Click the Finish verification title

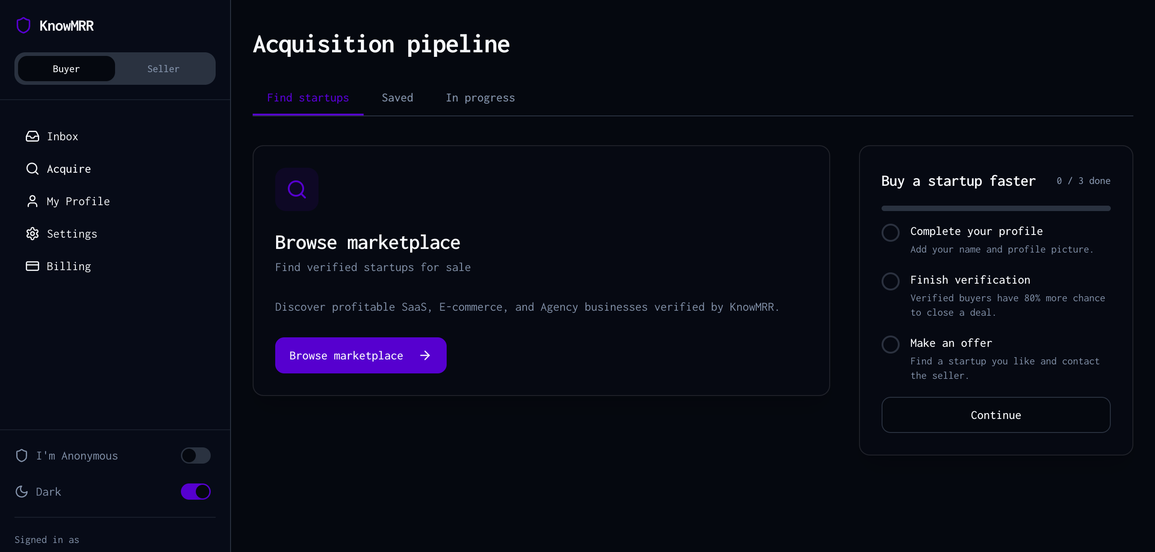970,280
